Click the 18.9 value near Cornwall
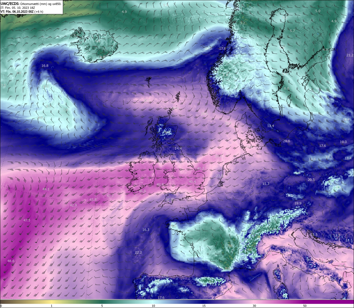 pos(170,200)
